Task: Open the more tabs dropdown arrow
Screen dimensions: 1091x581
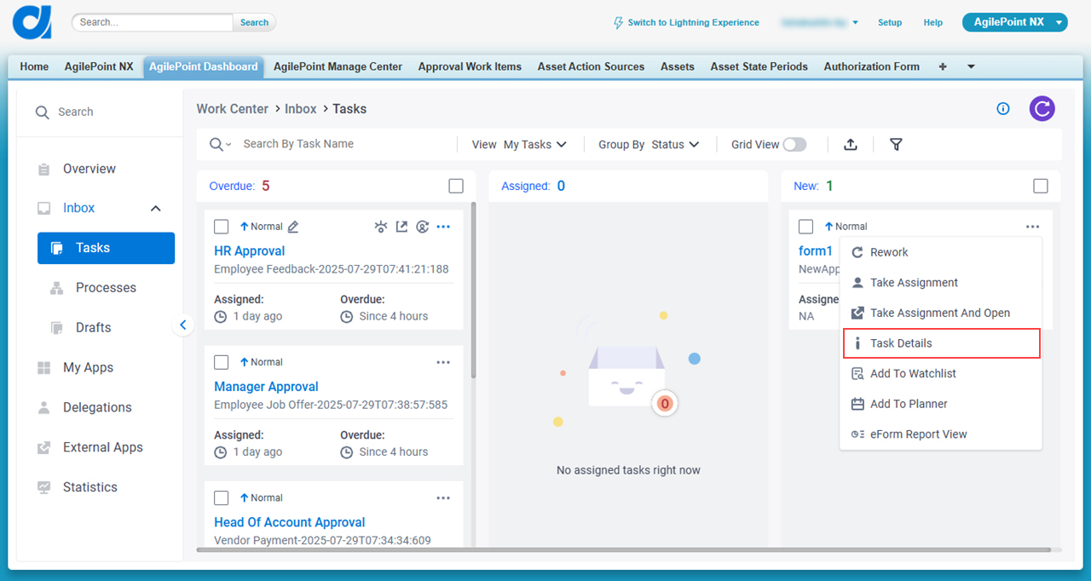Action: (971, 66)
